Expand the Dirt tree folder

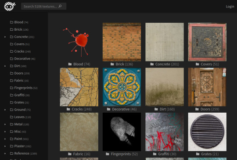(5, 66)
